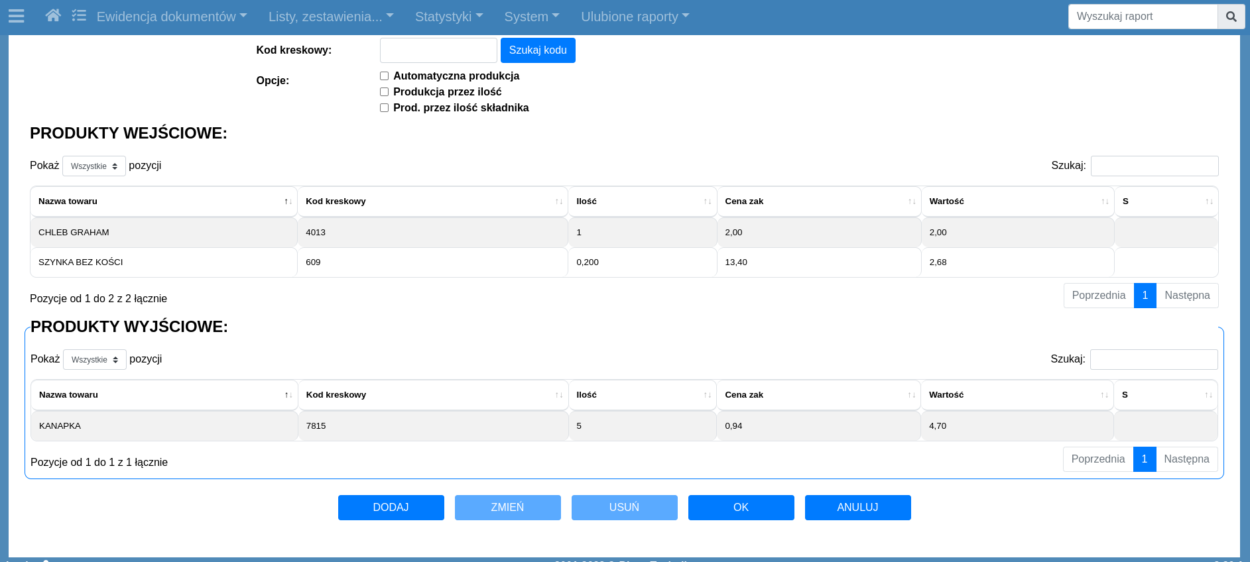Viewport: 1250px width, 562px height.
Task: Focus the Kod kreskowy input field
Action: pyautogui.click(x=438, y=50)
